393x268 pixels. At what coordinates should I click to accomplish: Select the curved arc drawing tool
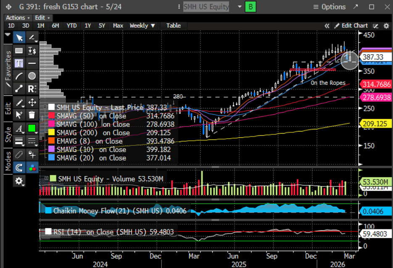click(19, 76)
